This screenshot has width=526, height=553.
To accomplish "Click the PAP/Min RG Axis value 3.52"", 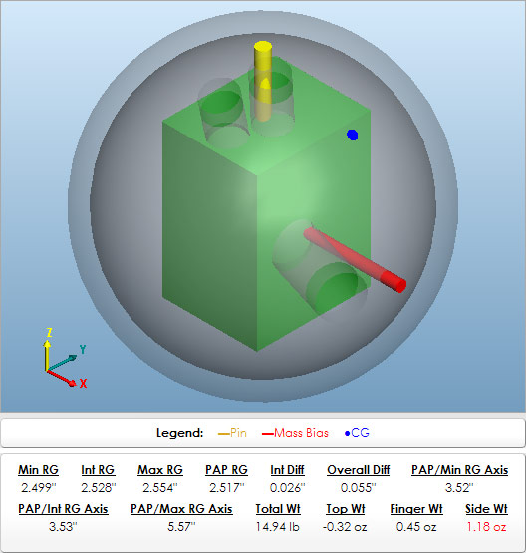I will [459, 488].
